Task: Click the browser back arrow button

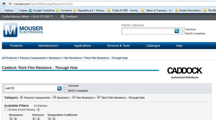Action: pyautogui.click(x=4, y=4)
